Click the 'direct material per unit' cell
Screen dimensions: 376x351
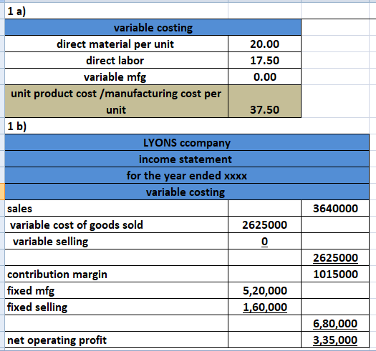[x=116, y=44]
